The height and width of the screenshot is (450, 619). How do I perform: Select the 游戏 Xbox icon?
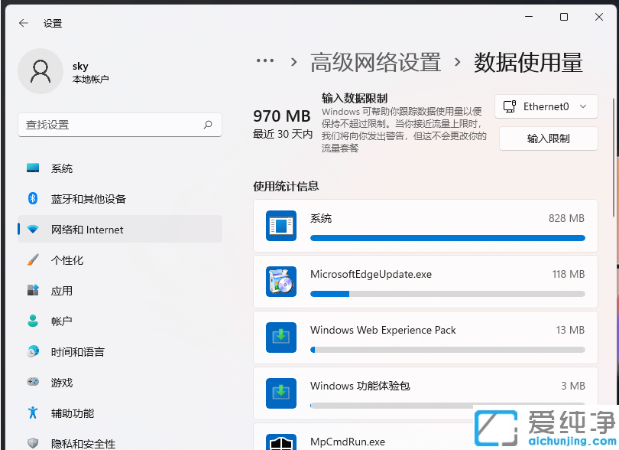31,383
